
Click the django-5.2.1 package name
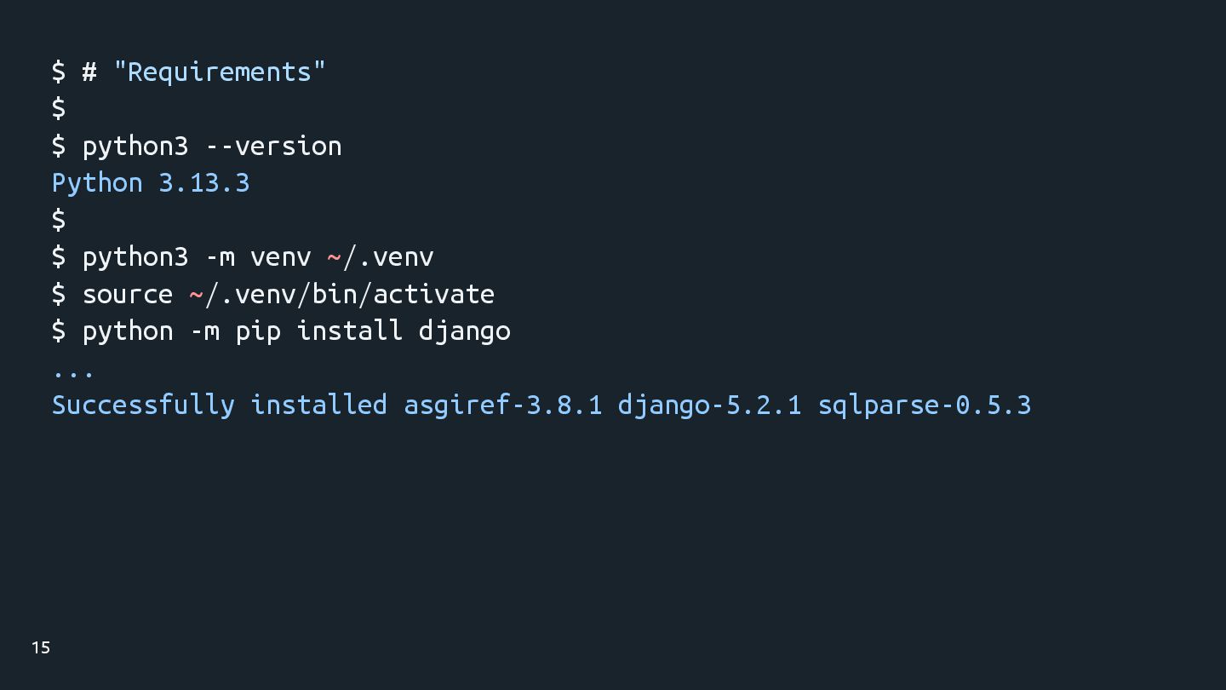pos(708,405)
